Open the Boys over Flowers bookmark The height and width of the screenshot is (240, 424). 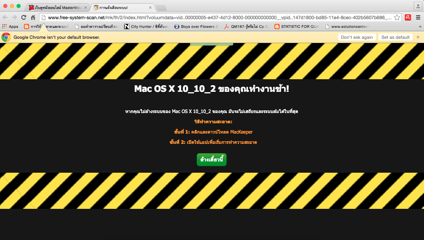(196, 27)
